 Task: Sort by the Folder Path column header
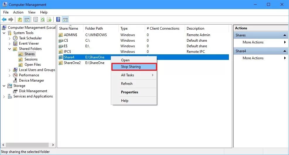click(x=101, y=28)
